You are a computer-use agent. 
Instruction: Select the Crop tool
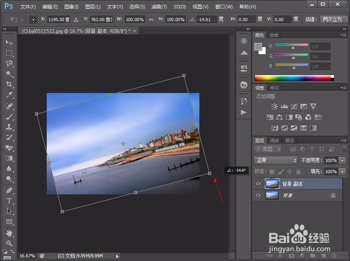[9, 84]
